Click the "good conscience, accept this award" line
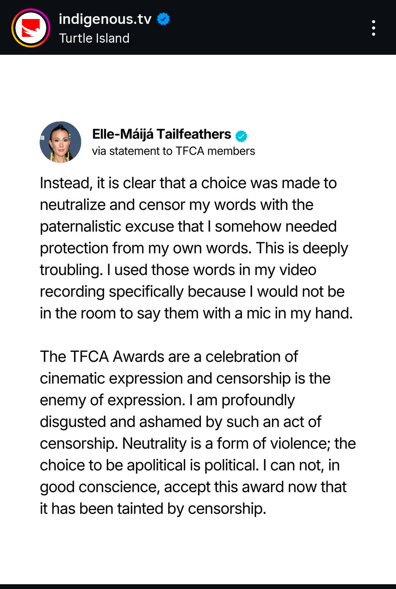 pyautogui.click(x=193, y=487)
